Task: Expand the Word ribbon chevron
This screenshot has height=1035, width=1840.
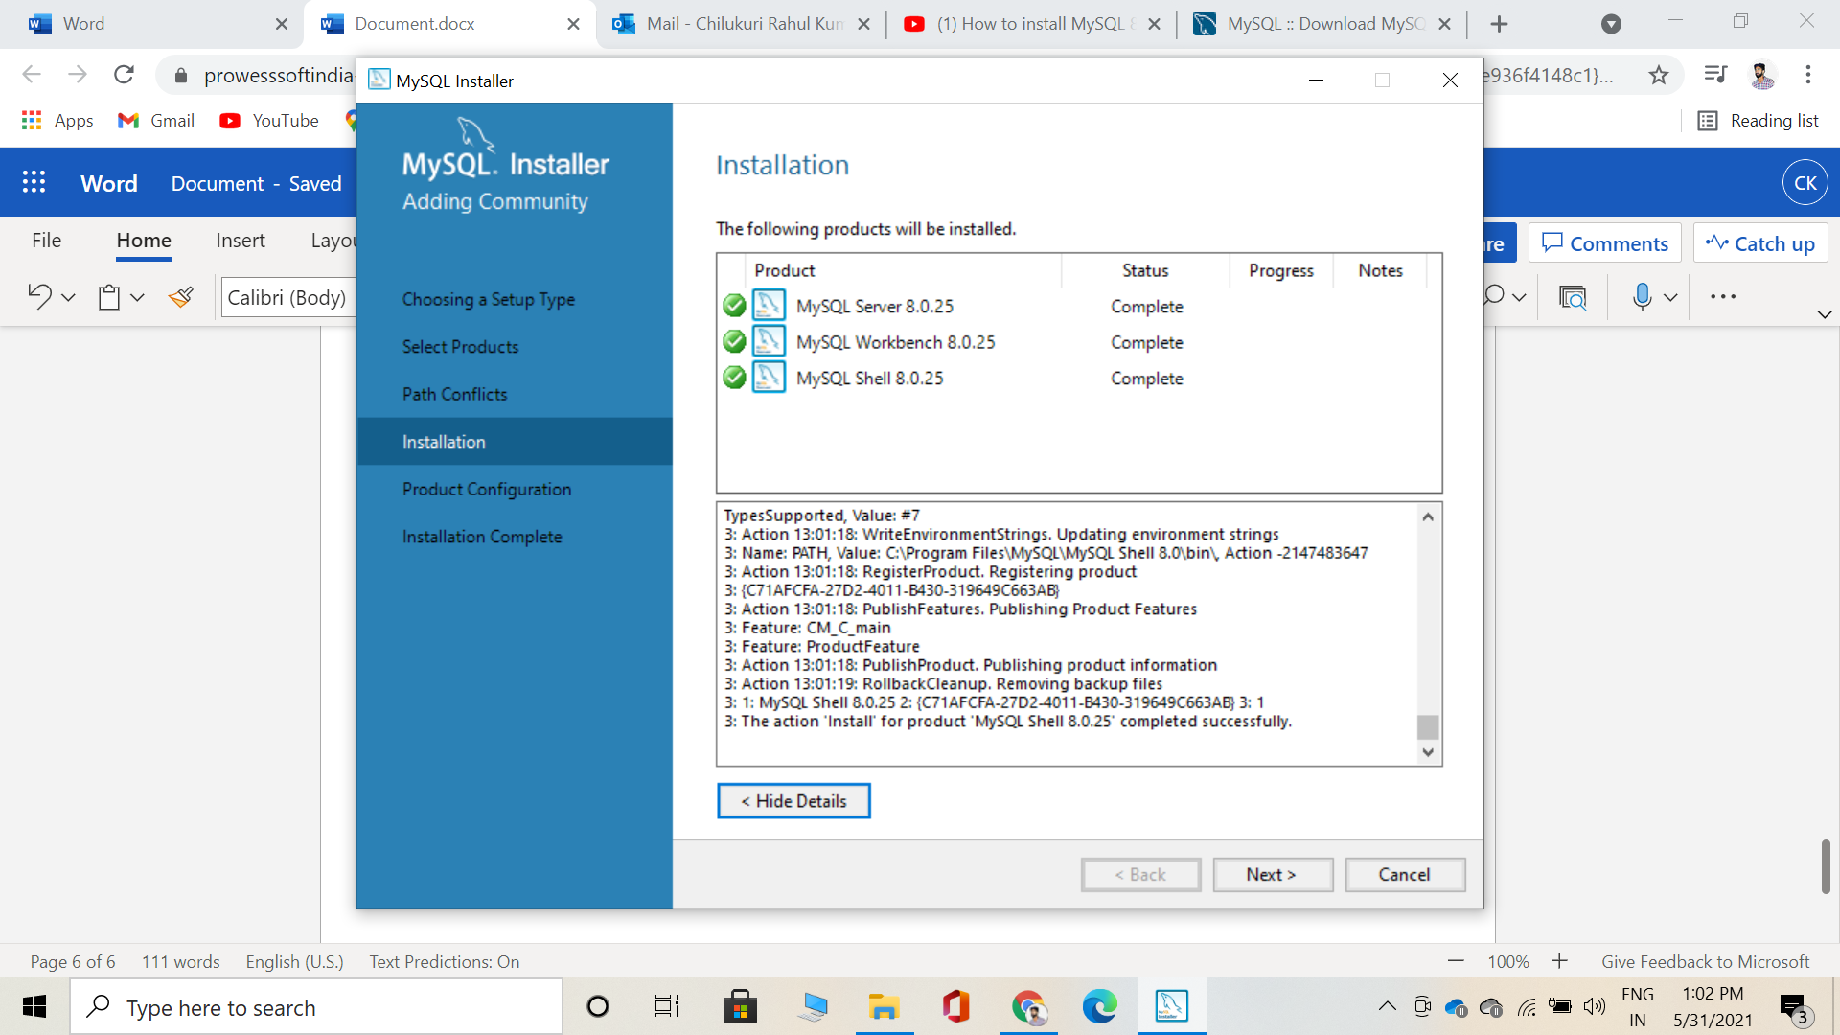Action: point(1825,314)
